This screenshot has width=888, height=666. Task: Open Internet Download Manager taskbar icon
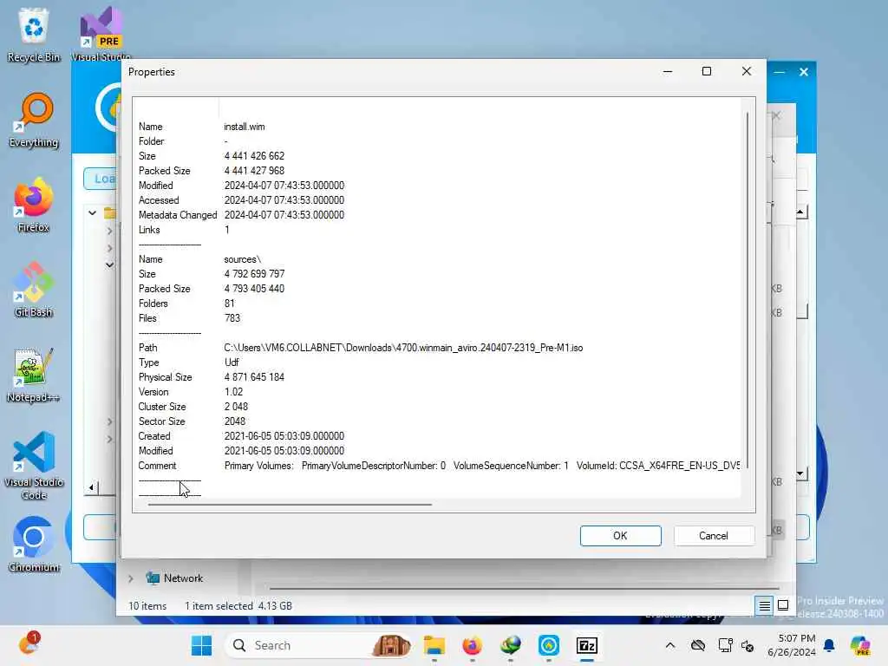510,645
